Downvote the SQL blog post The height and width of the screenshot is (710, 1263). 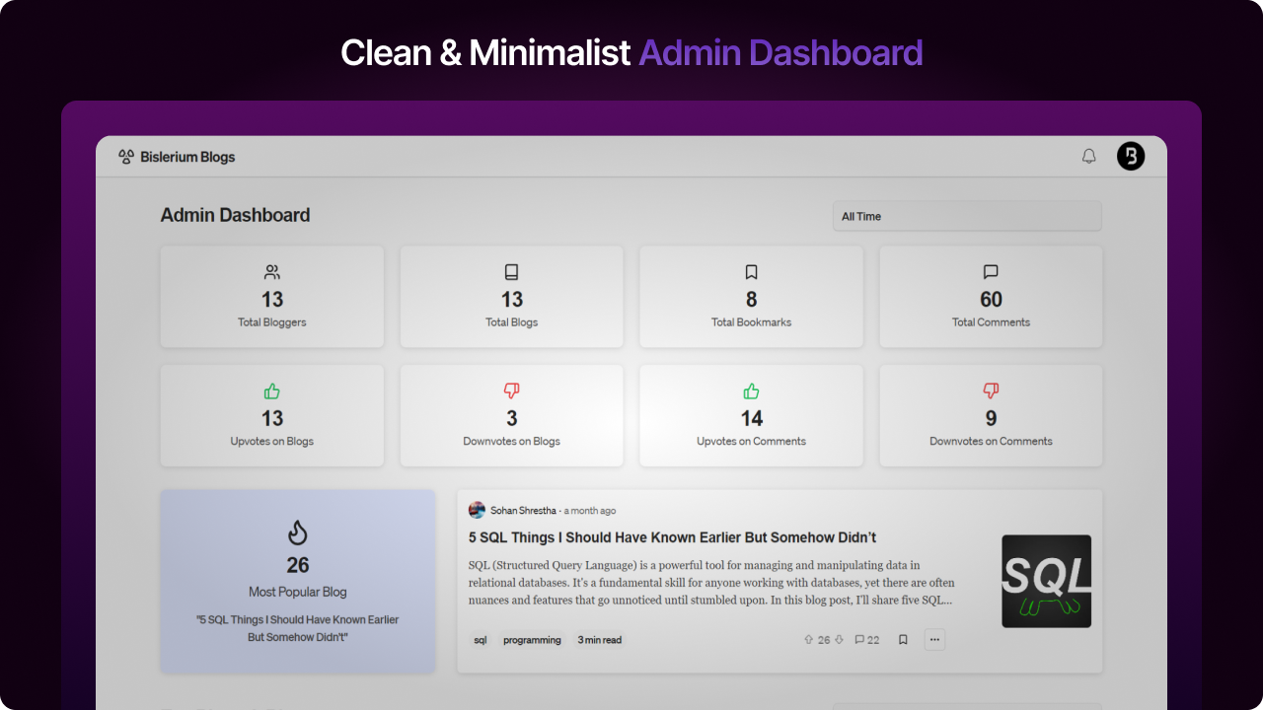tap(839, 640)
